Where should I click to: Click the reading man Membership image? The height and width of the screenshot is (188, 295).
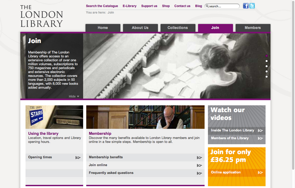(145, 117)
